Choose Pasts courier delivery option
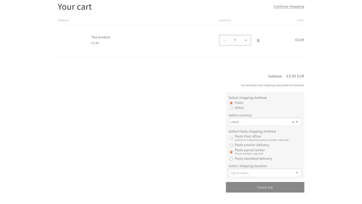 click(x=231, y=145)
